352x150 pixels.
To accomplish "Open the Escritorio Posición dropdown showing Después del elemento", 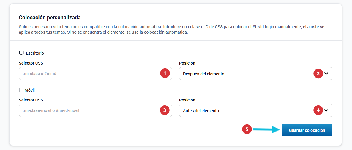I will [256, 74].
